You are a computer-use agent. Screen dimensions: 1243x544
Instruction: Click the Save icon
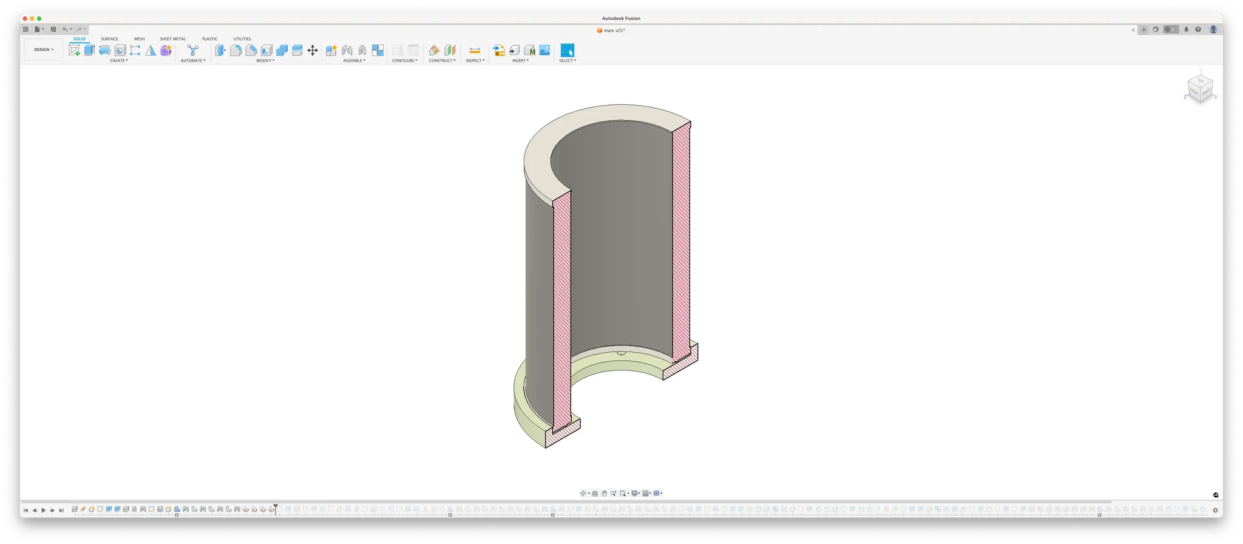[x=53, y=29]
